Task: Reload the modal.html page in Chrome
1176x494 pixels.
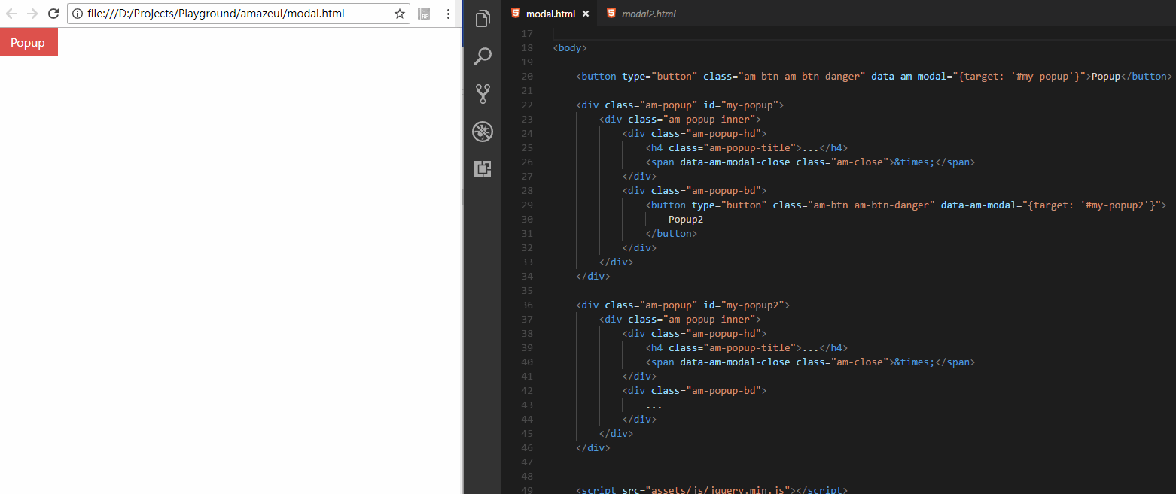Action: (53, 13)
